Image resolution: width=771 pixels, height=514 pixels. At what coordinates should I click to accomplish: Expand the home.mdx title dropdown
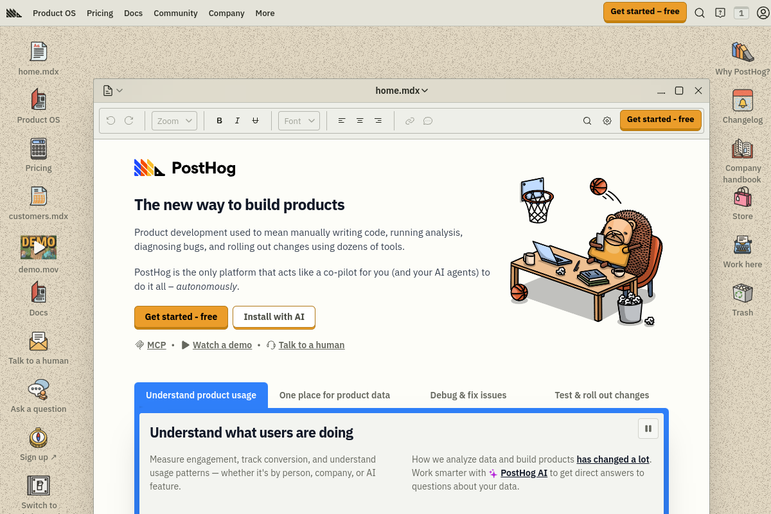point(402,91)
